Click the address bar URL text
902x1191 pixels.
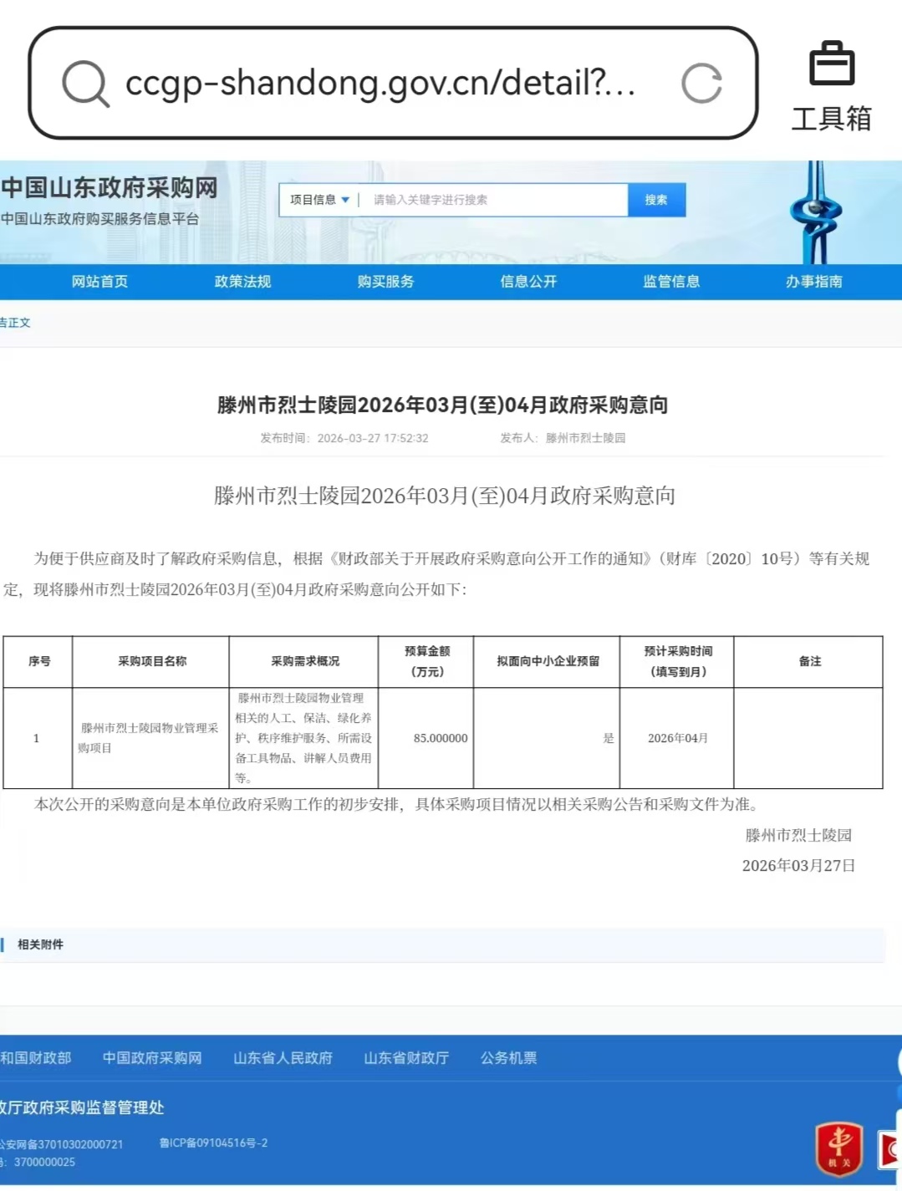(380, 83)
